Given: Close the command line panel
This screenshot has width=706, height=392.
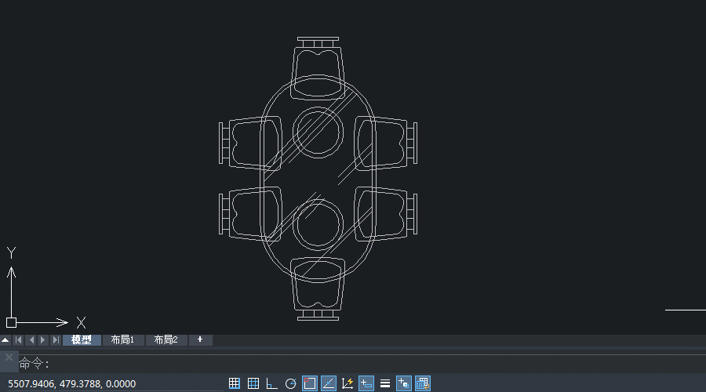Looking at the screenshot, I should (x=9, y=358).
